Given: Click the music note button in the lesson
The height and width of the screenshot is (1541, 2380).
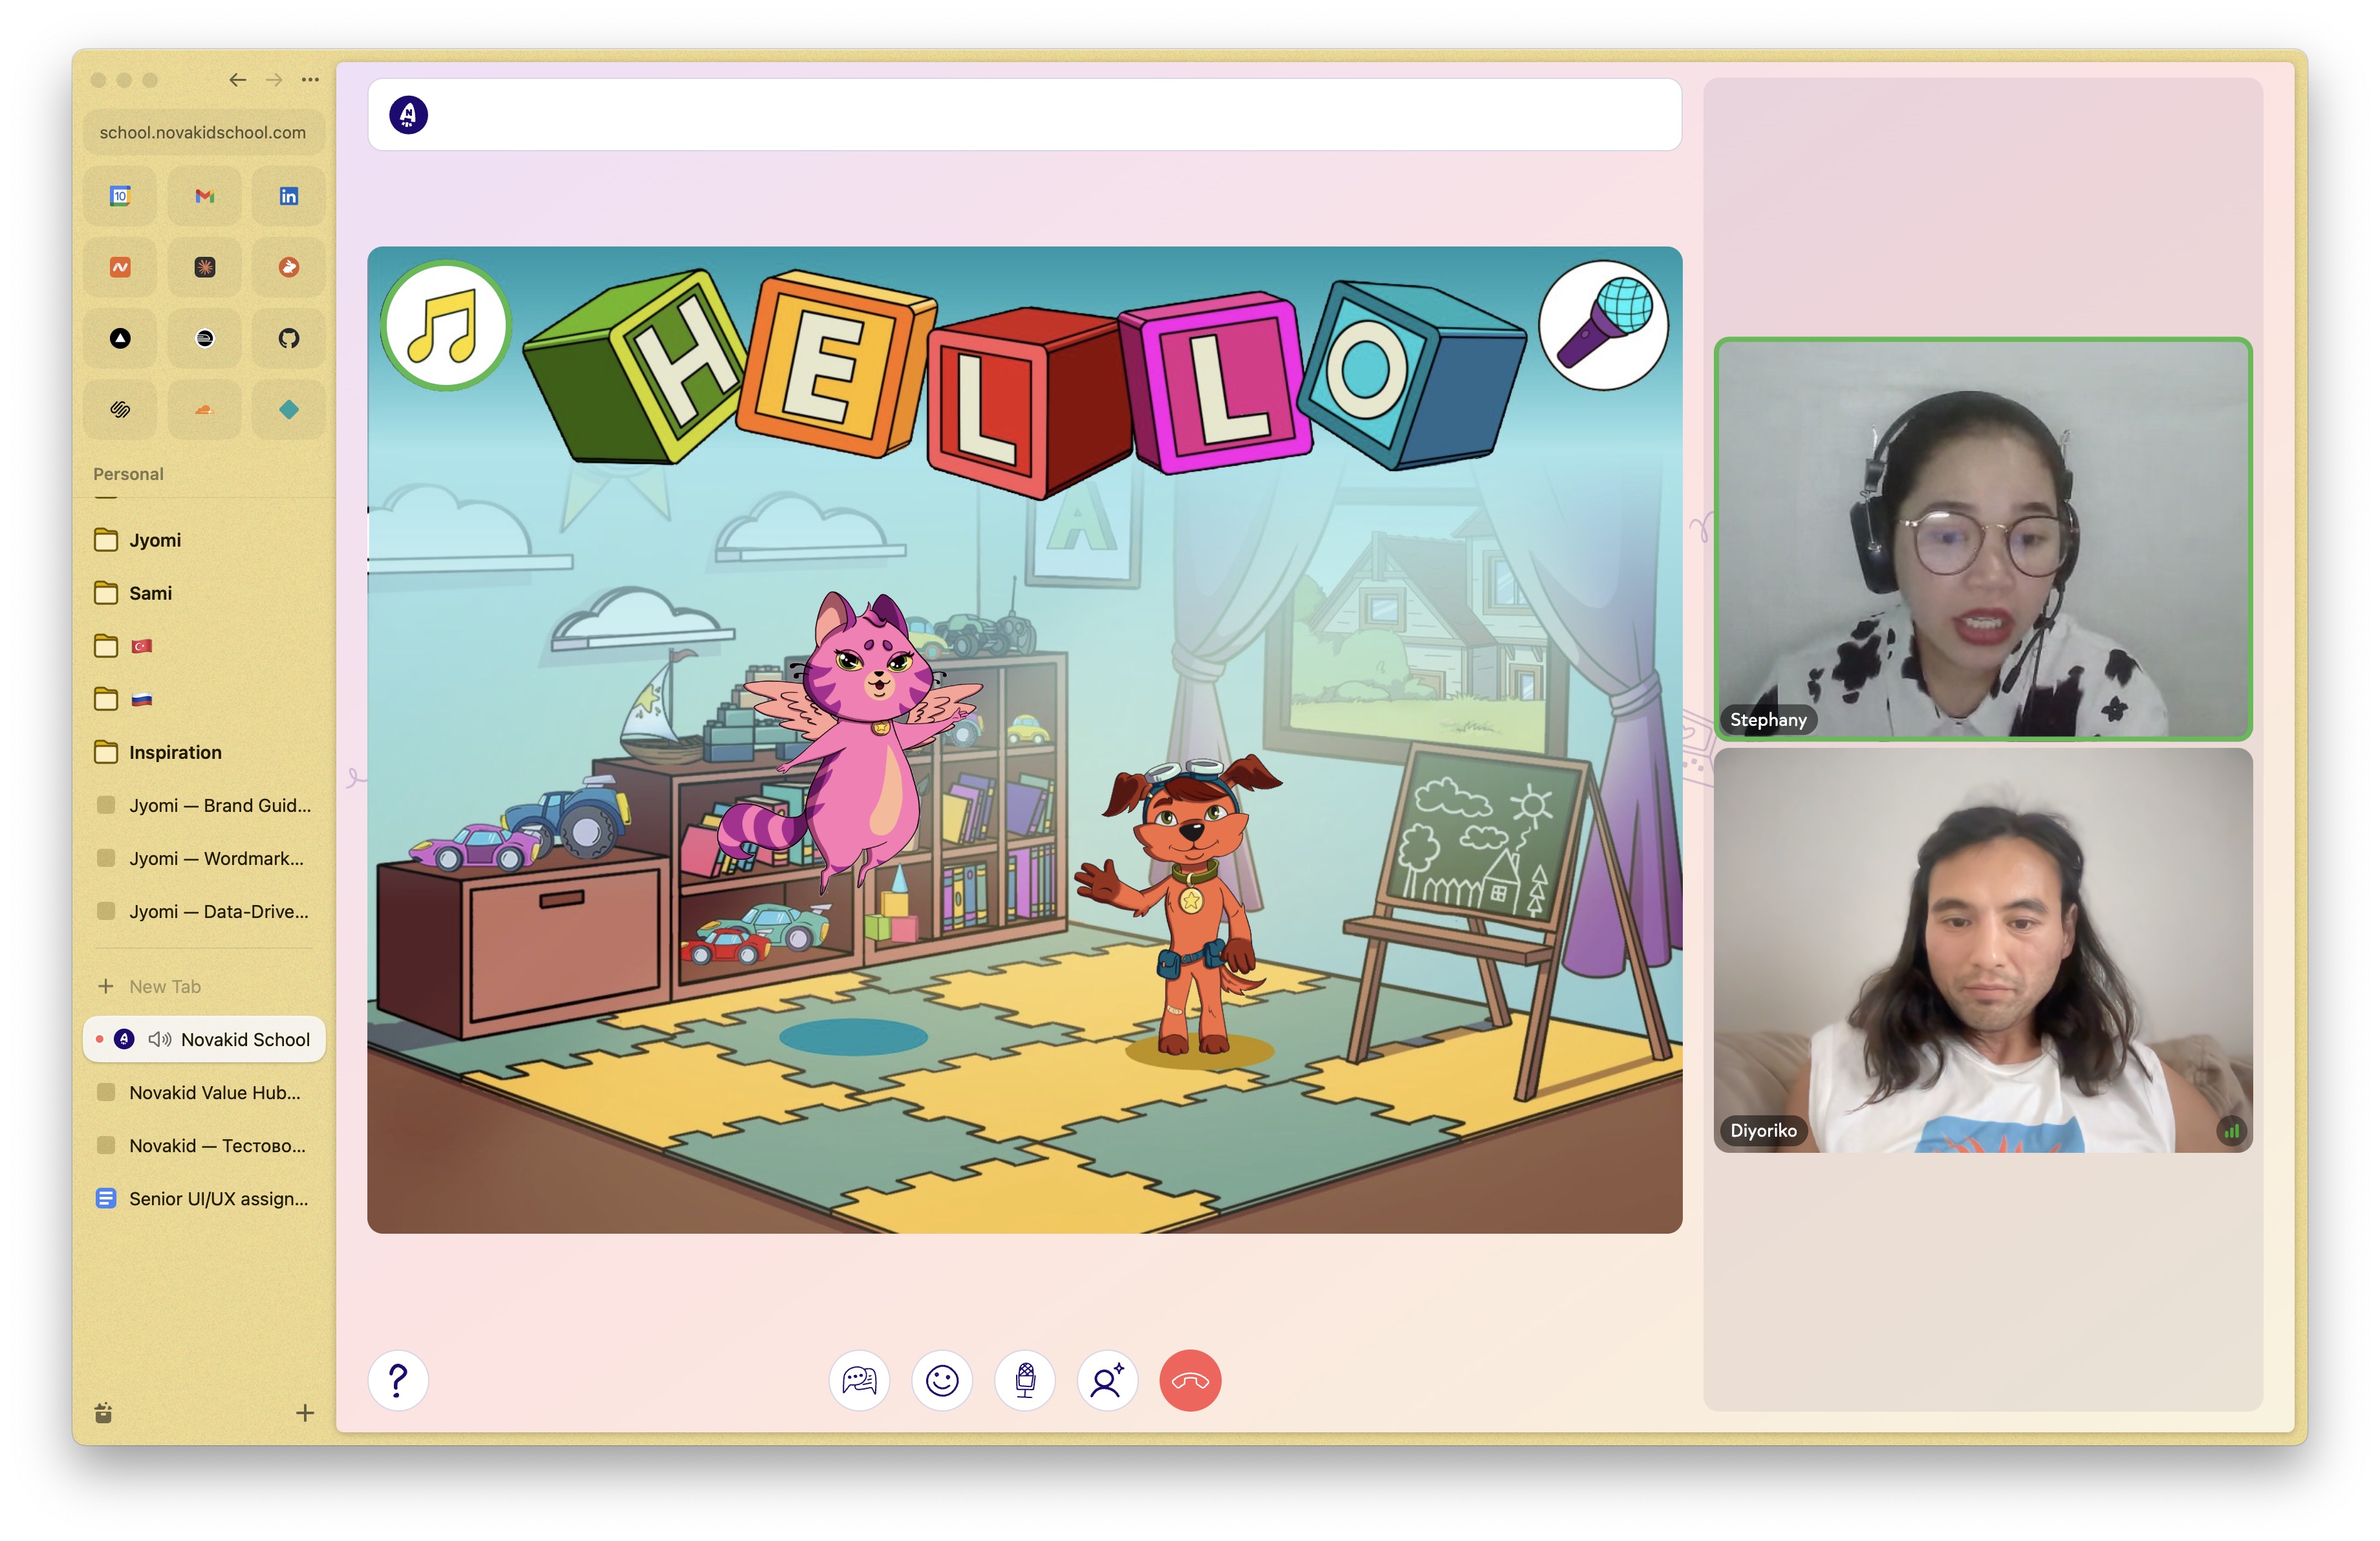Looking at the screenshot, I should [446, 327].
